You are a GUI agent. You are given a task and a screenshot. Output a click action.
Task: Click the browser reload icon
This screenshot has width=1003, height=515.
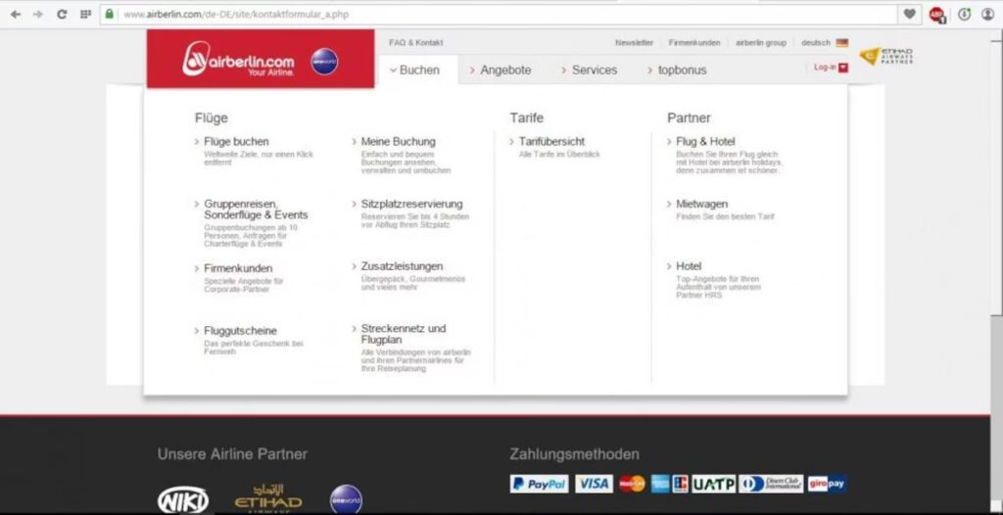coord(62,15)
